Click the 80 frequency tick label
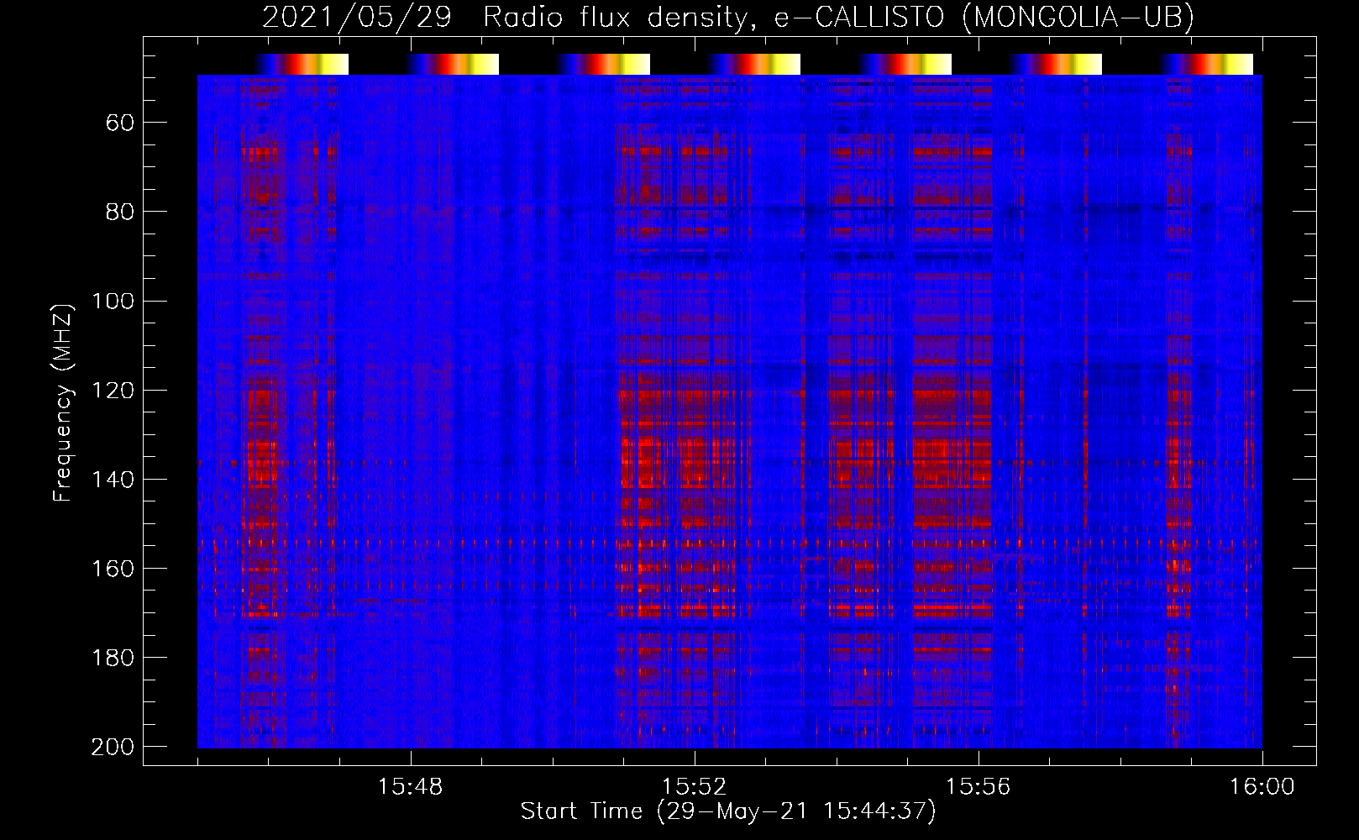Image resolution: width=1359 pixels, height=840 pixels. (120, 213)
